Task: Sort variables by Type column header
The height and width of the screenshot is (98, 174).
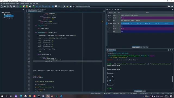Action: coord(115,13)
